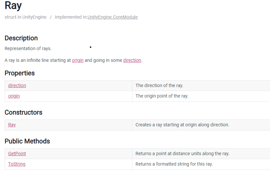Open the origin property in the Properties table

click(x=14, y=96)
